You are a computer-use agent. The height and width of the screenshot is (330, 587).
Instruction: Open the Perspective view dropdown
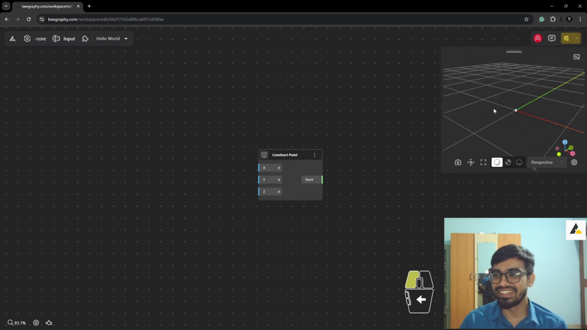click(x=542, y=162)
